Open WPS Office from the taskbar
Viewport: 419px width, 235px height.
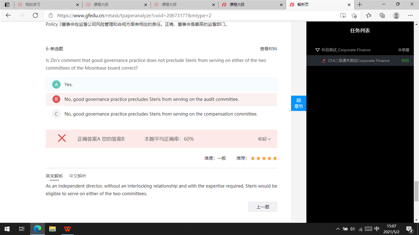point(67,229)
